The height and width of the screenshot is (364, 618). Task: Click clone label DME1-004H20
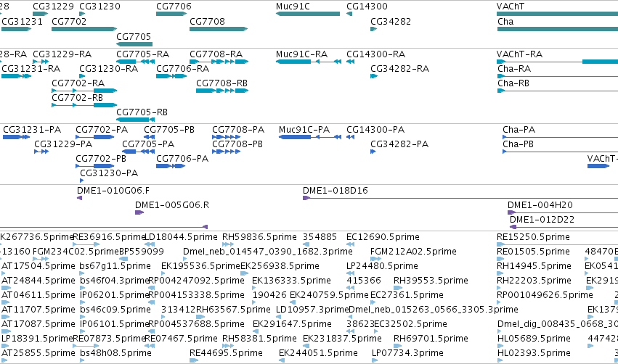coord(540,205)
